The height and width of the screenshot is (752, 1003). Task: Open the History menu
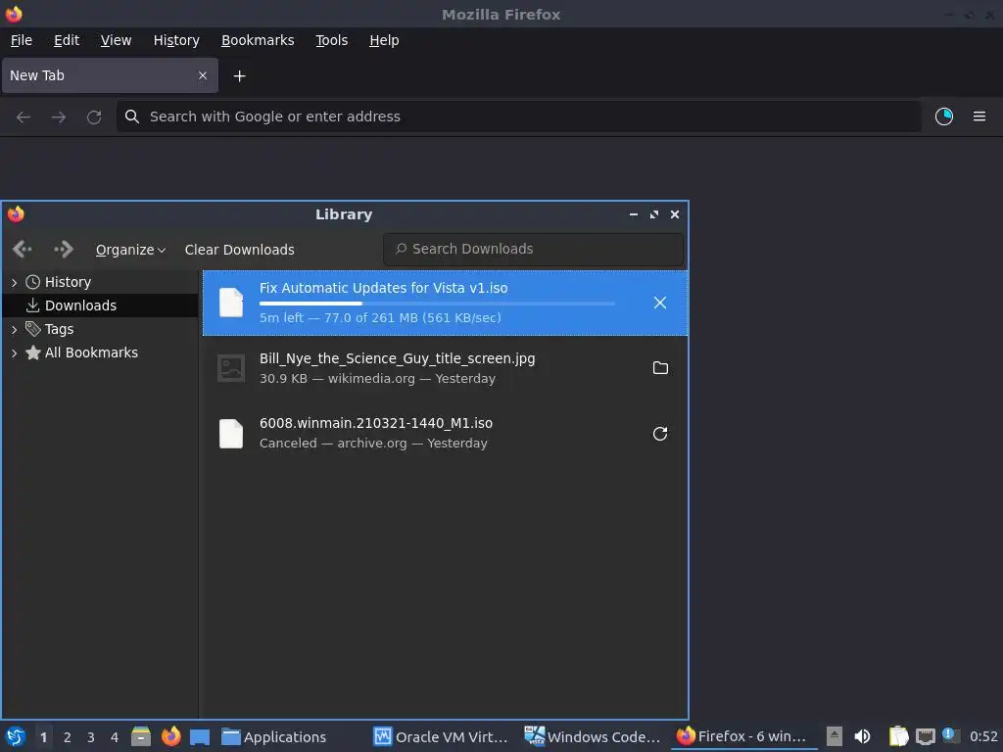tap(176, 40)
